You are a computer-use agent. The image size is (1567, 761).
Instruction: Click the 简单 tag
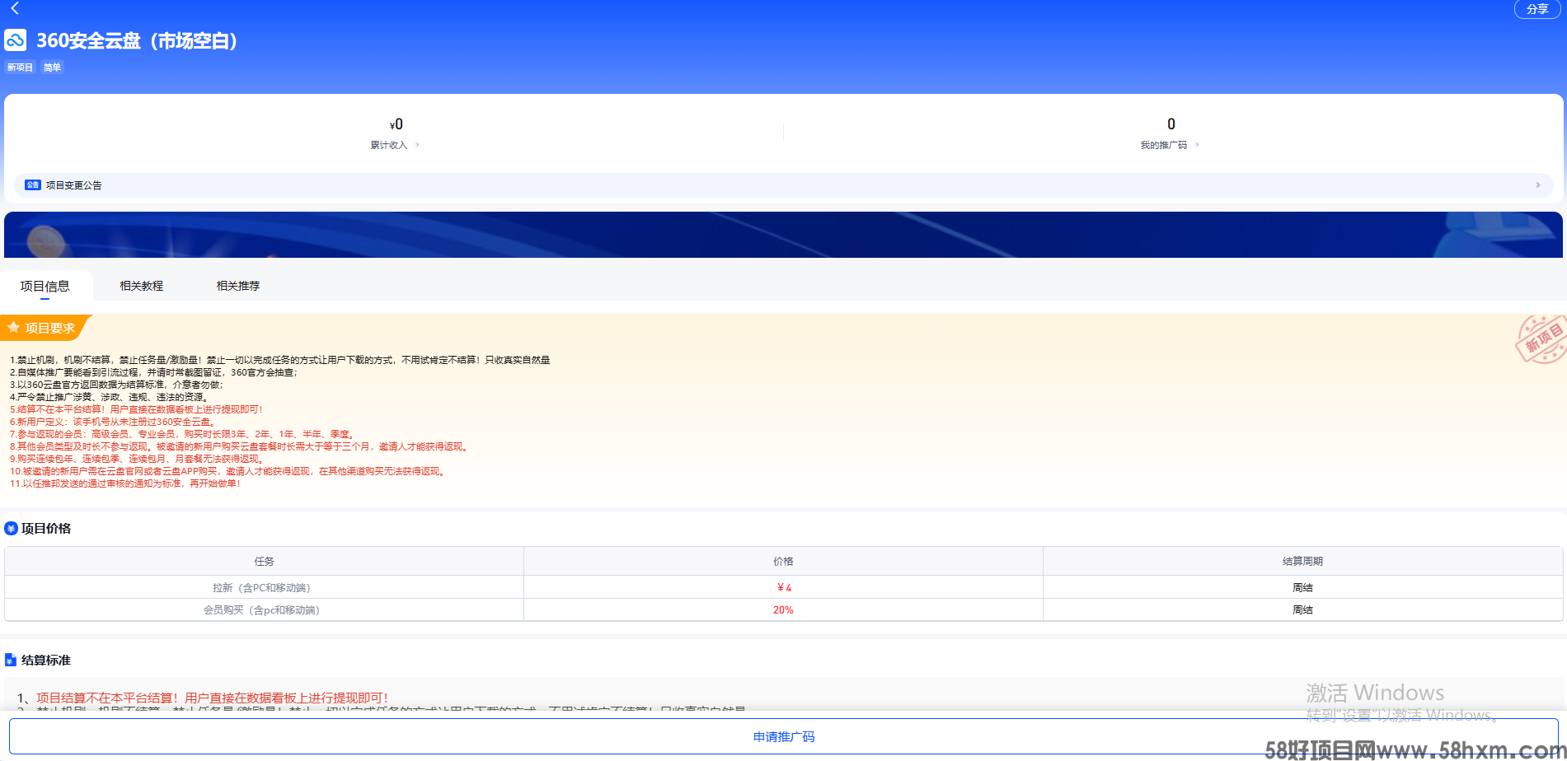click(x=52, y=68)
